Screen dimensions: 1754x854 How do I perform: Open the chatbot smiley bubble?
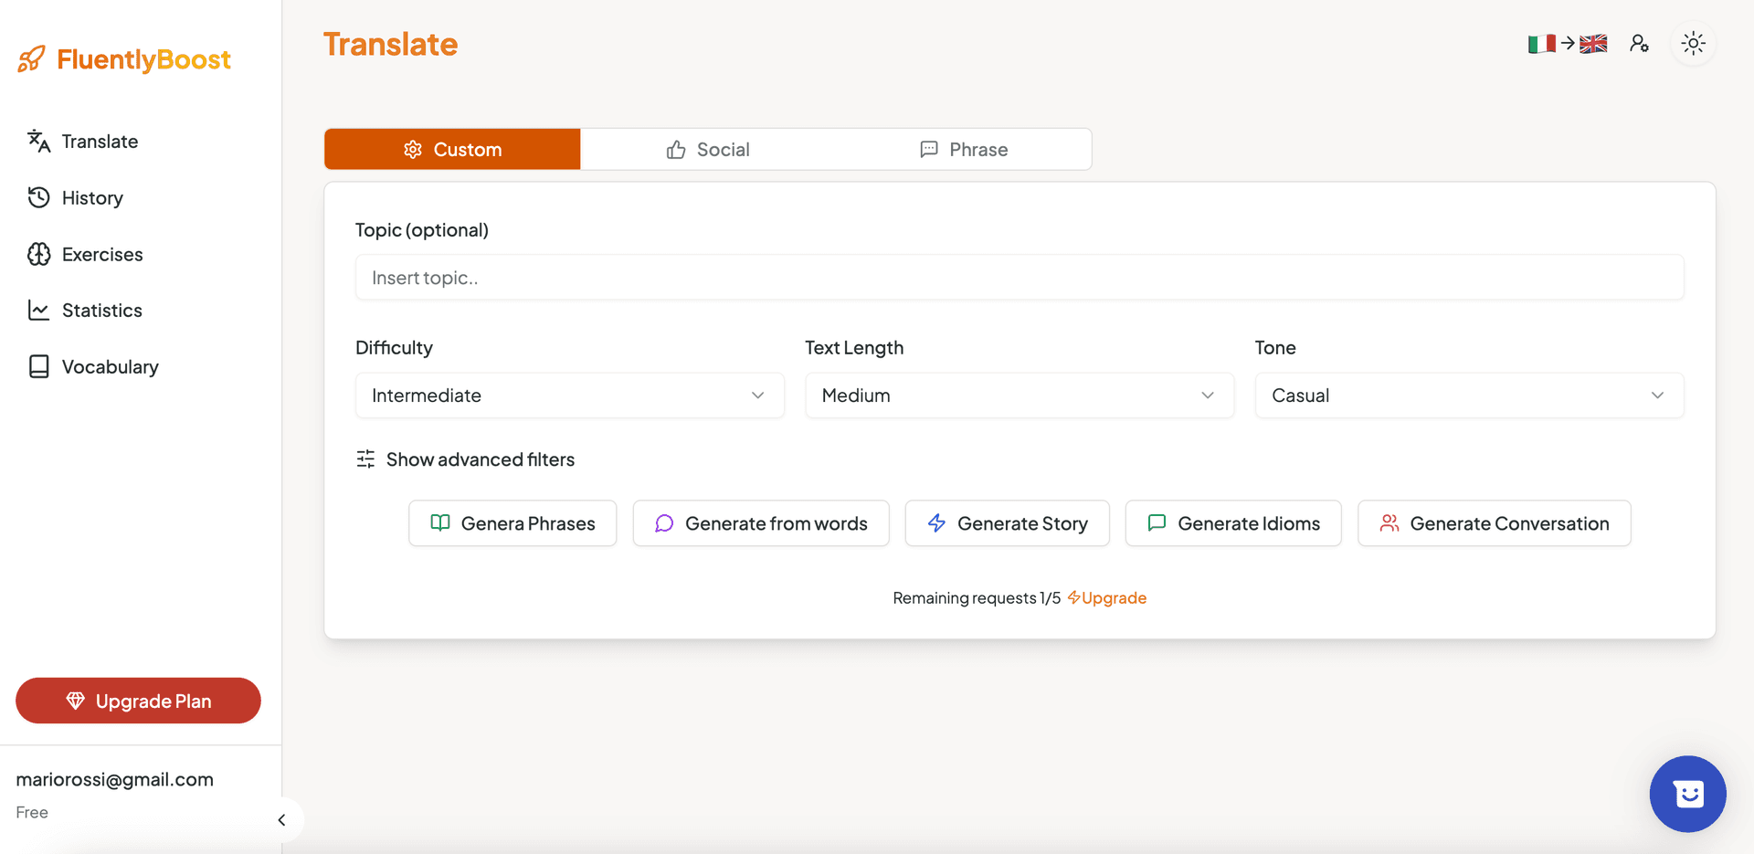click(1687, 794)
